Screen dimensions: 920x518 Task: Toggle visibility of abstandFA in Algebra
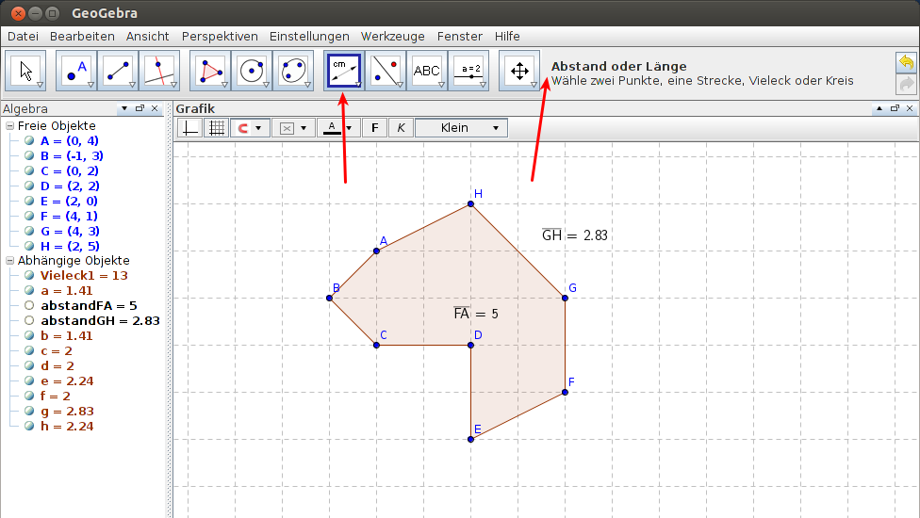(x=29, y=306)
